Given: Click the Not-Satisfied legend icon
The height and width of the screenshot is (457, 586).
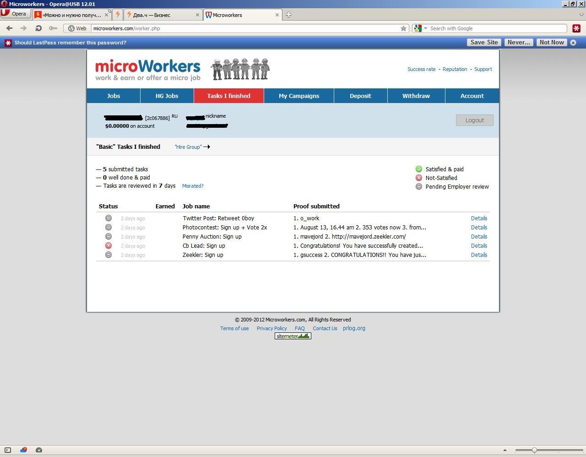Looking at the screenshot, I should 419,178.
